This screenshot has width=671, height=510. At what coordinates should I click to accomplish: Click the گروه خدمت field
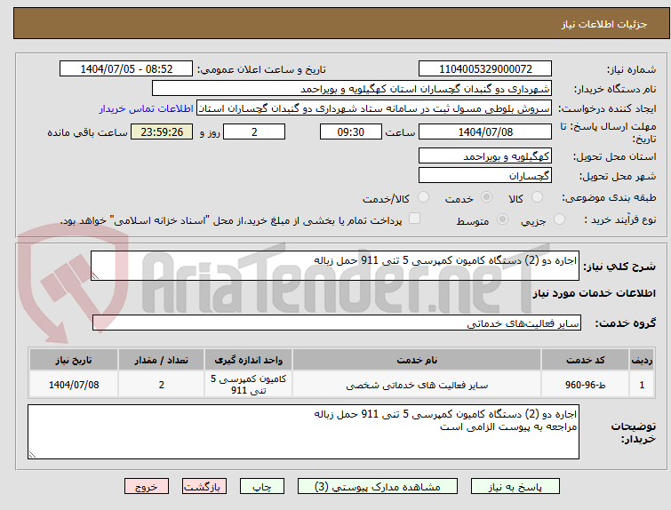pos(337,323)
